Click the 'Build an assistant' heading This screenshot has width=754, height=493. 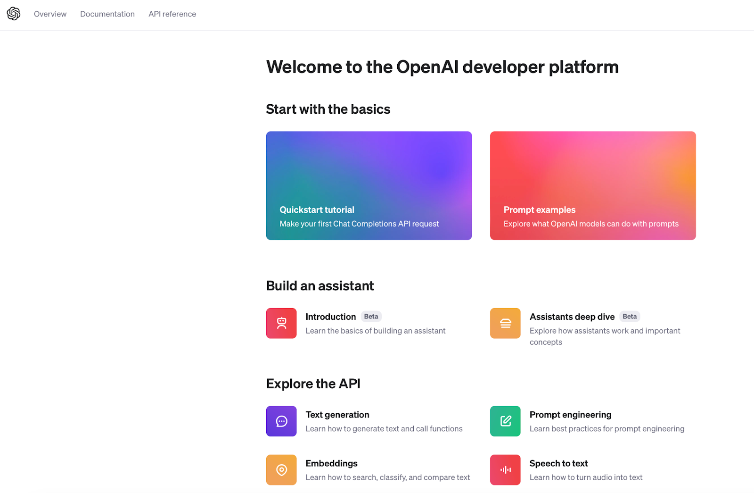[x=320, y=286]
